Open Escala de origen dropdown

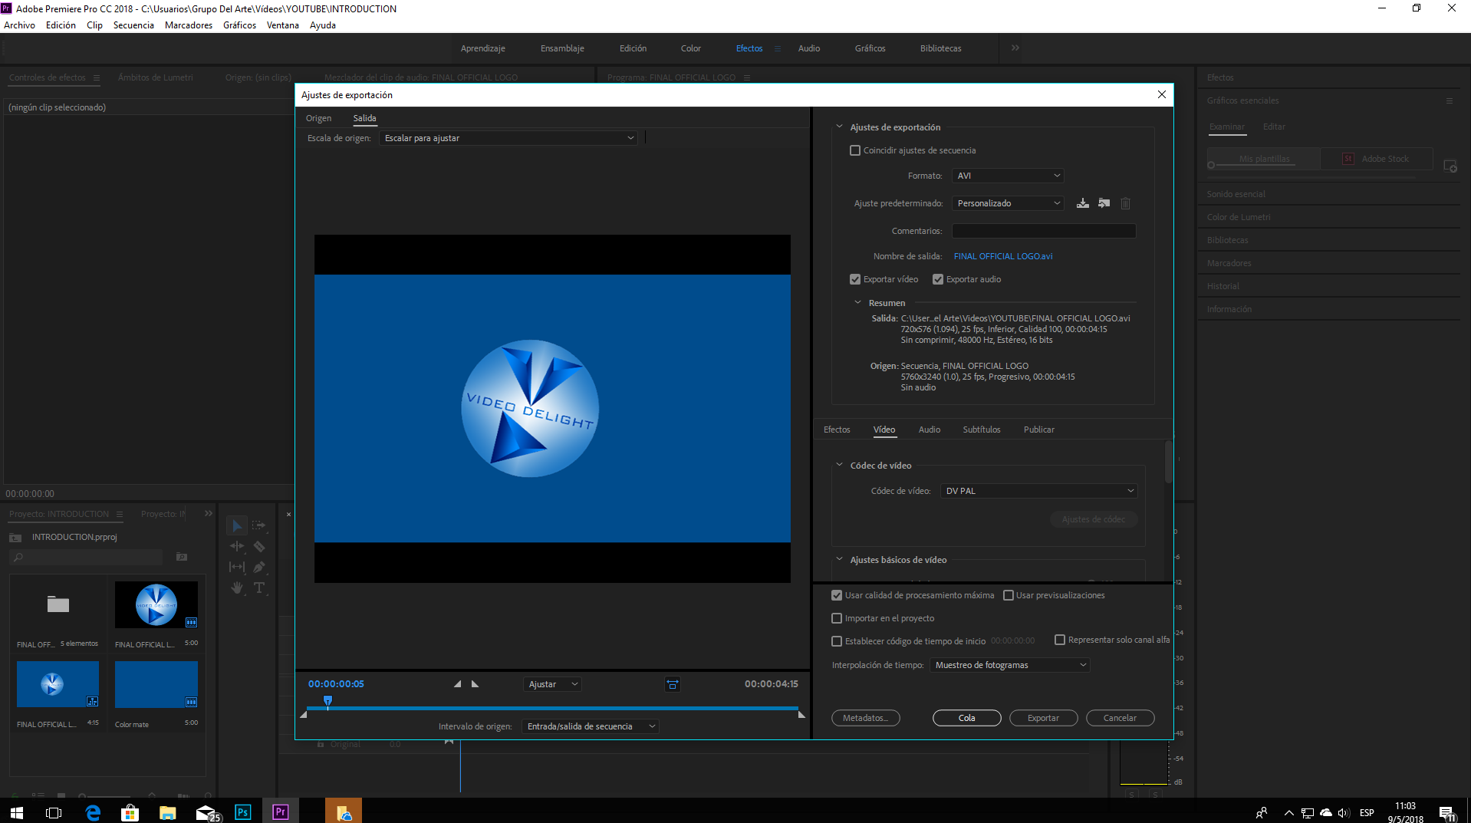[x=508, y=138]
